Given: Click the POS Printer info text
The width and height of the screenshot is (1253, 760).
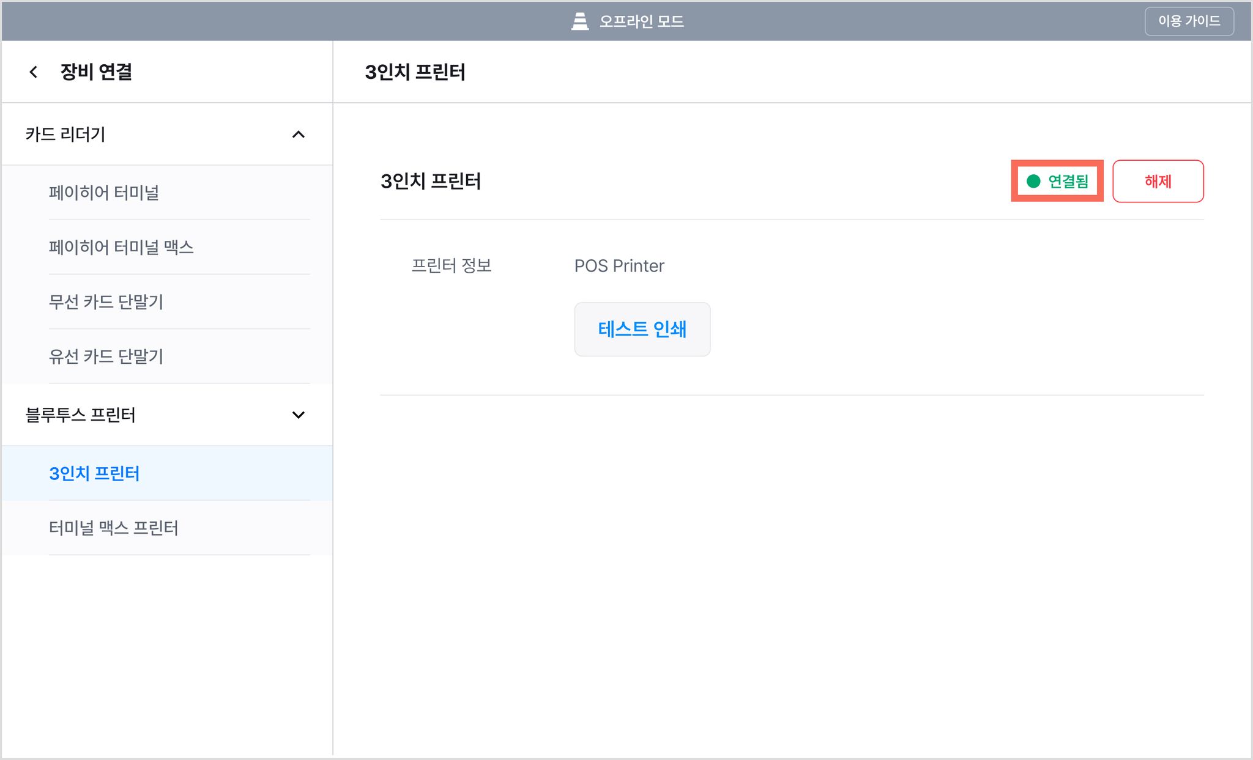Looking at the screenshot, I should (619, 266).
